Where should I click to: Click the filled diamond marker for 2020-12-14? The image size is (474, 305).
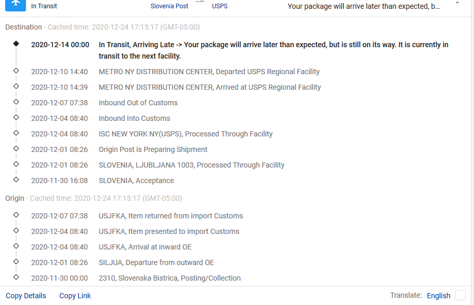point(16,44)
